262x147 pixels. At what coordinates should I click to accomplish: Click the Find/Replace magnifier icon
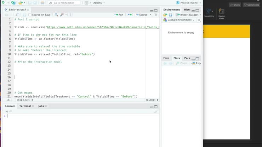pyautogui.click(x=56, y=15)
